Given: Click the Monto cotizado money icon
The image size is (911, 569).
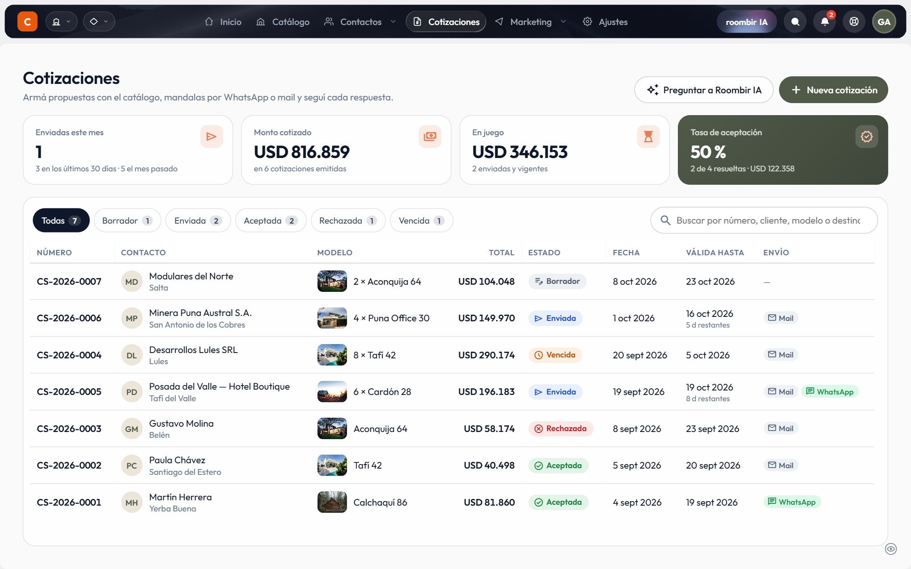Looking at the screenshot, I should 430,137.
